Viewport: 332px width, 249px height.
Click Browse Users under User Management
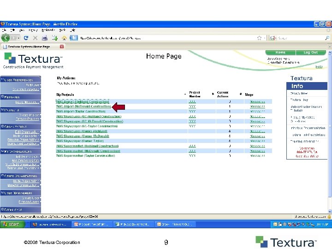[x=29, y=202]
